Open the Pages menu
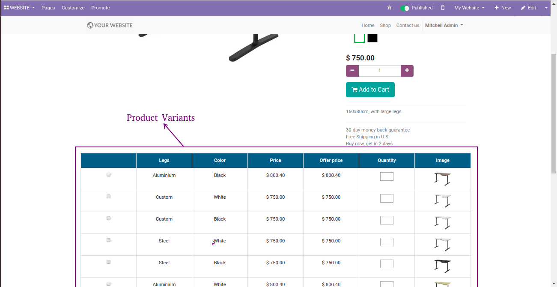The image size is (557, 287). click(x=48, y=8)
